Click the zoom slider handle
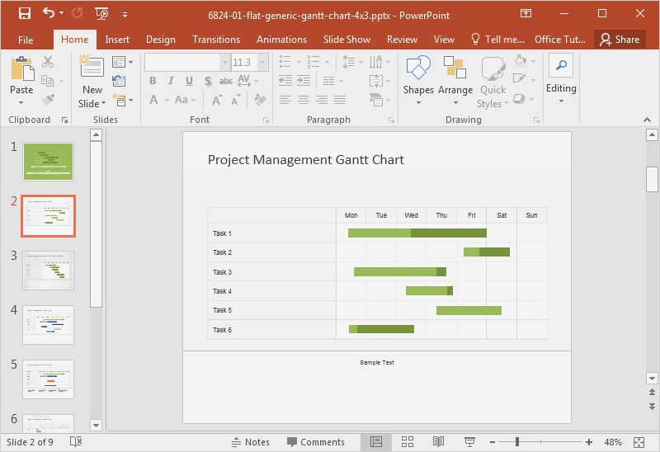660x452 pixels. click(x=518, y=442)
